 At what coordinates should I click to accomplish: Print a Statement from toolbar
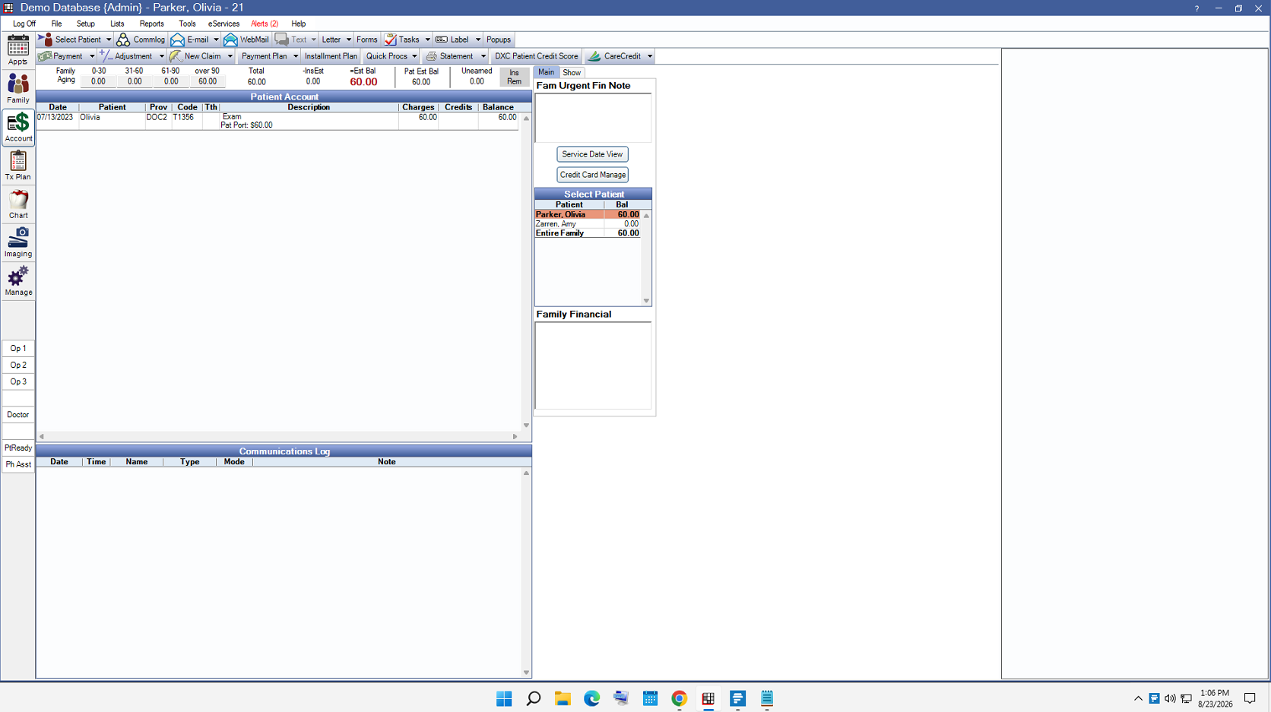tap(451, 56)
